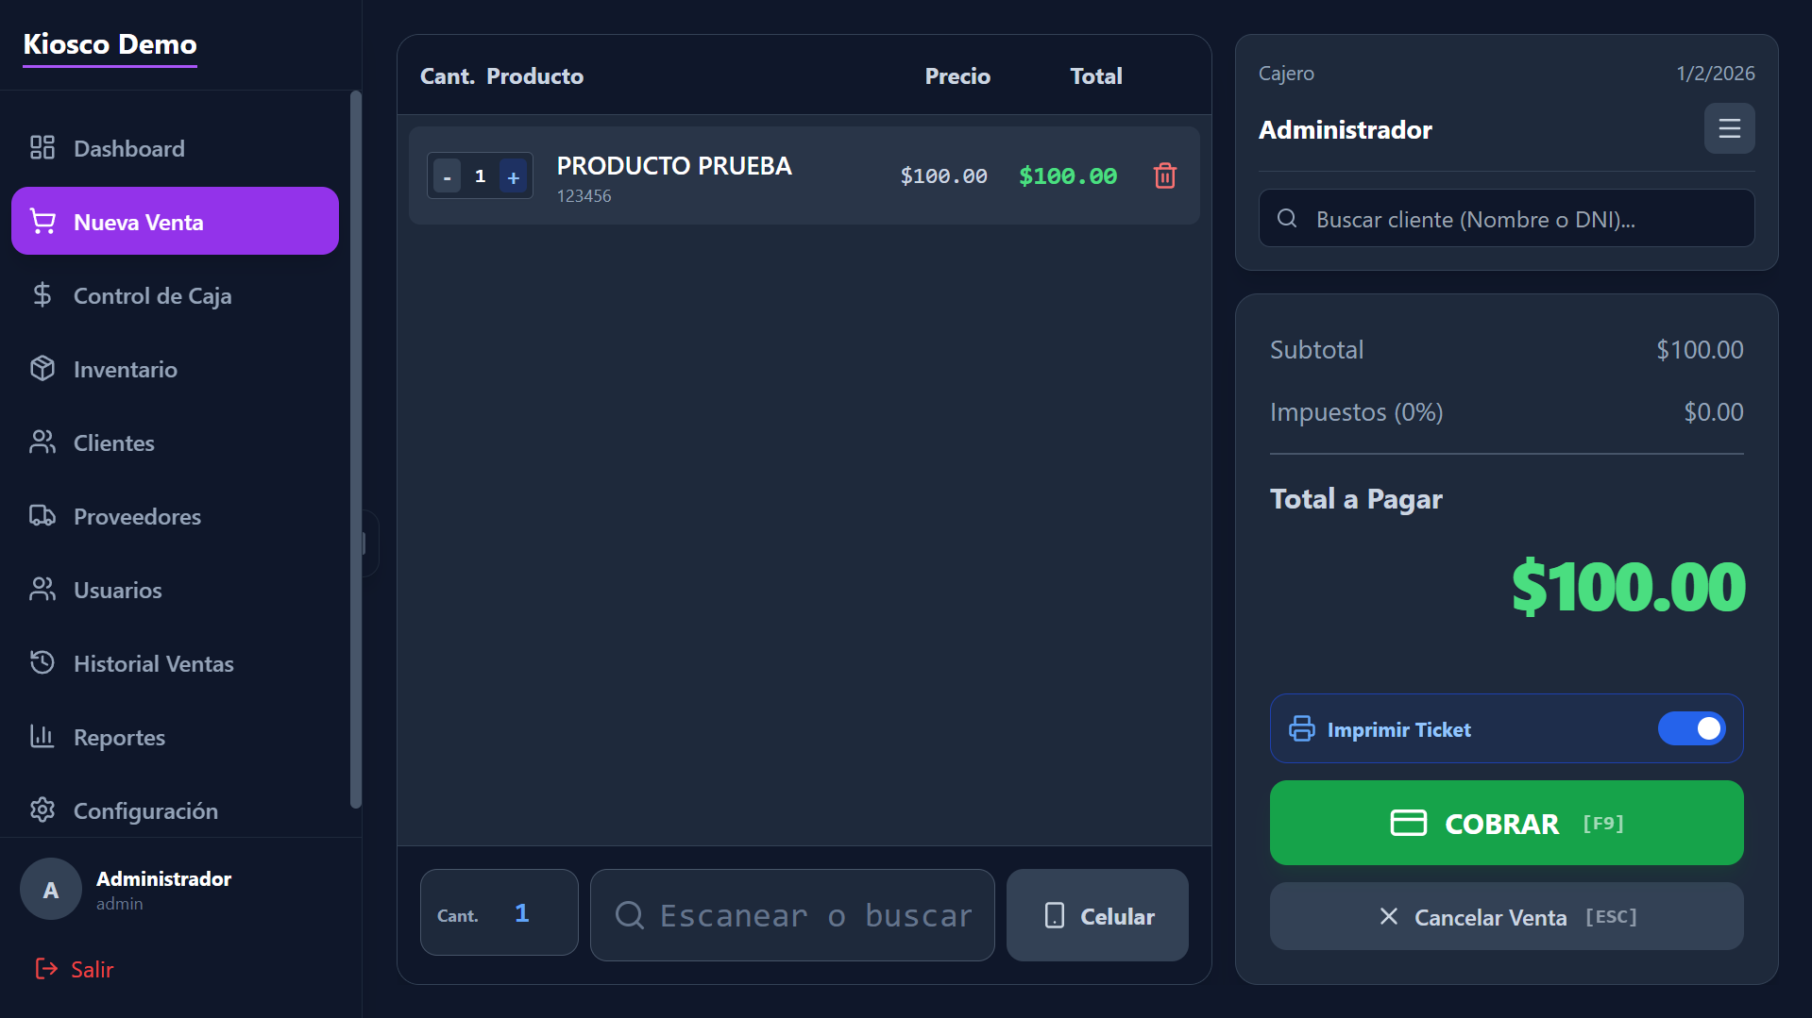The height and width of the screenshot is (1018, 1812).
Task: Click the Inventario box icon
Action: pyautogui.click(x=42, y=368)
